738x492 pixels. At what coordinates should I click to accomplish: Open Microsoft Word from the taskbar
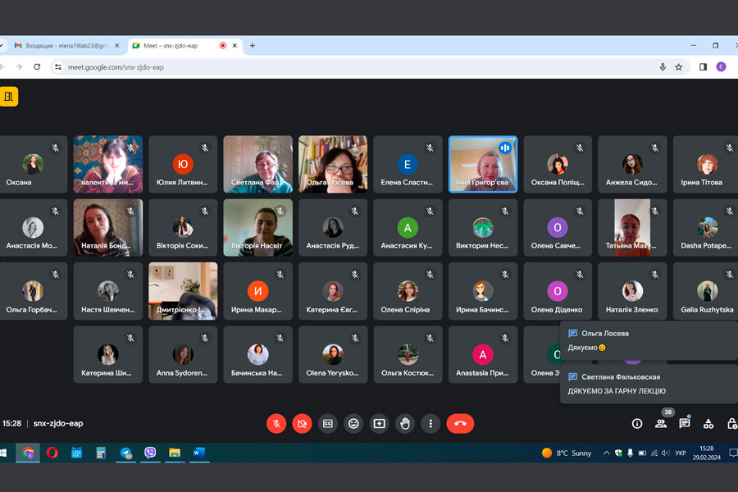click(x=199, y=453)
